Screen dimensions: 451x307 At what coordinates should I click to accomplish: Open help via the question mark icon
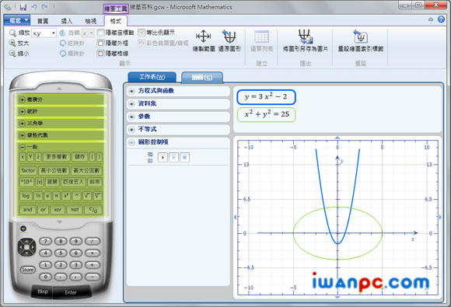click(x=441, y=19)
